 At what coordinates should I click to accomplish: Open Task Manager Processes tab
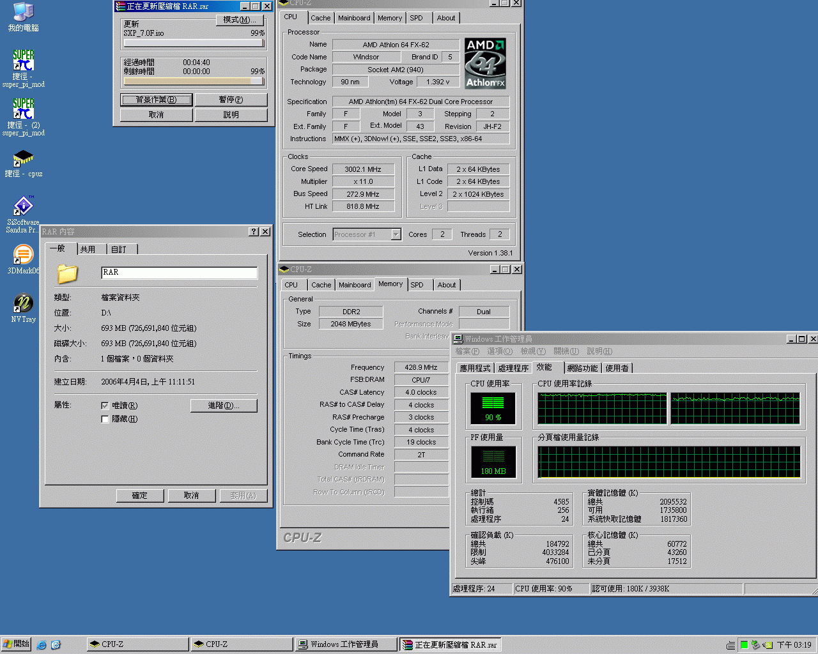click(513, 368)
